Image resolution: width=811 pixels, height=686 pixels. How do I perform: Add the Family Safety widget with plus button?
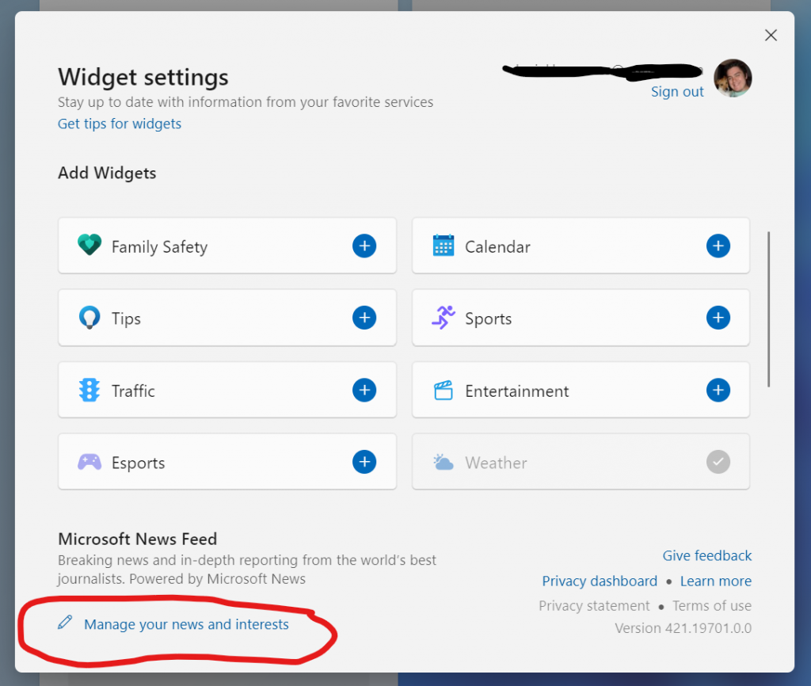pos(364,246)
